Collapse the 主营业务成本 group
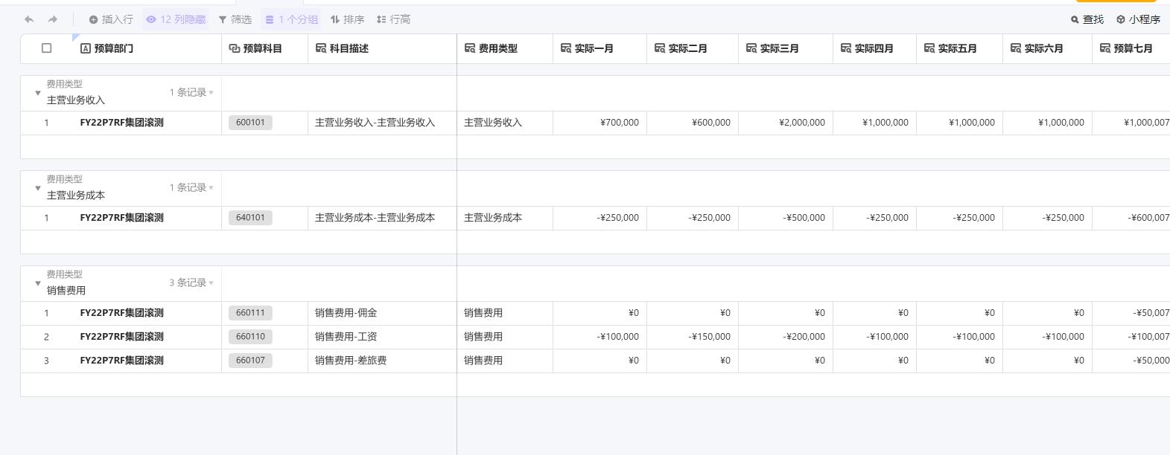1170x455 pixels. click(x=38, y=188)
